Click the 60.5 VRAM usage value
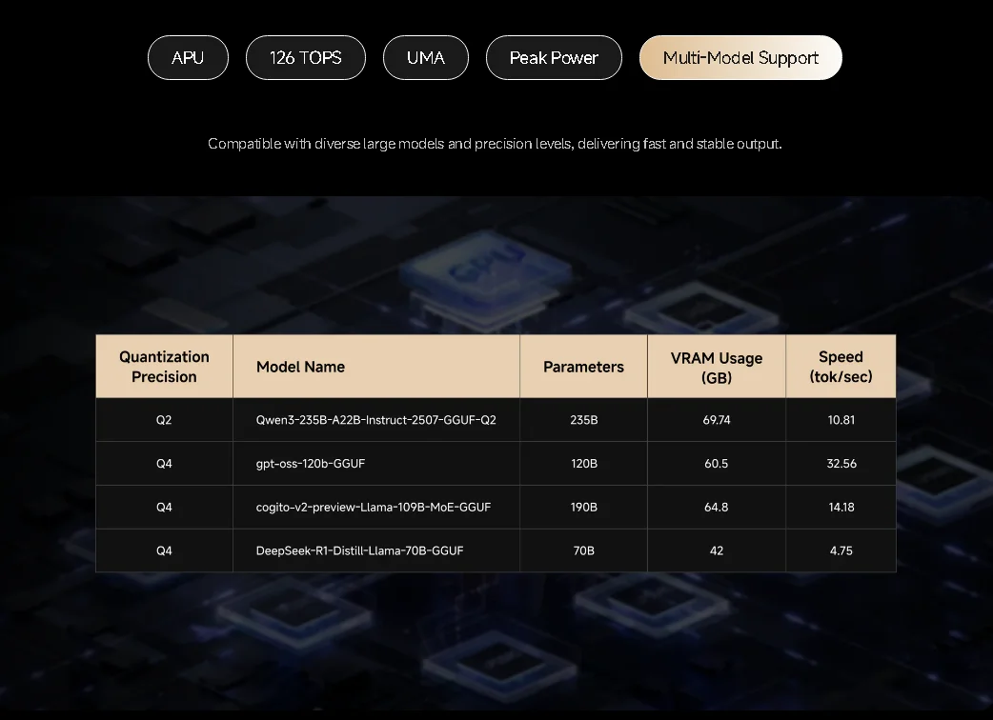The height and width of the screenshot is (720, 993). pos(717,463)
